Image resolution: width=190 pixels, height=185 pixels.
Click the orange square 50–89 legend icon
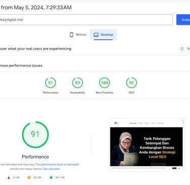pos(29,177)
